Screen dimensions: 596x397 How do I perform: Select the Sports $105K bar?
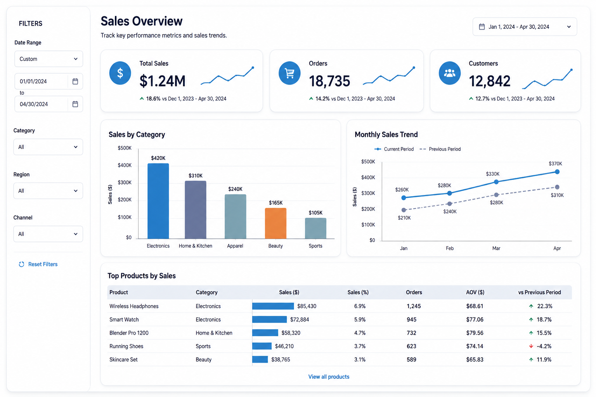point(315,228)
